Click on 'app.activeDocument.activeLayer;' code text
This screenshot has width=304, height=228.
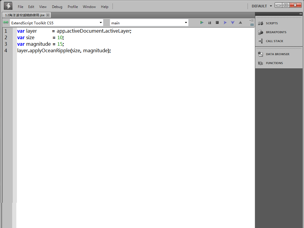(x=94, y=31)
